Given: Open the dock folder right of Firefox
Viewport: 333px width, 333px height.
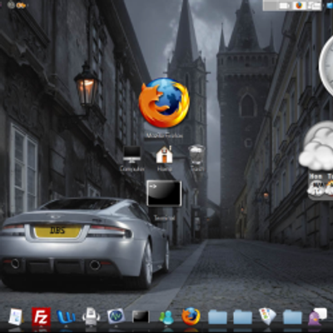Looking at the screenshot, I should click(x=217, y=317).
